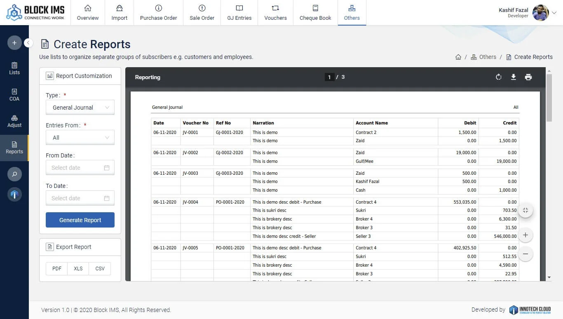Viewport: 563px width, 319px height.
Task: Click the Others breadcrumb link
Action: click(488, 57)
